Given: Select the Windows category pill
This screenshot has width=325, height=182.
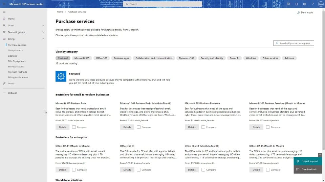Looking at the screenshot, I should pos(251,58).
